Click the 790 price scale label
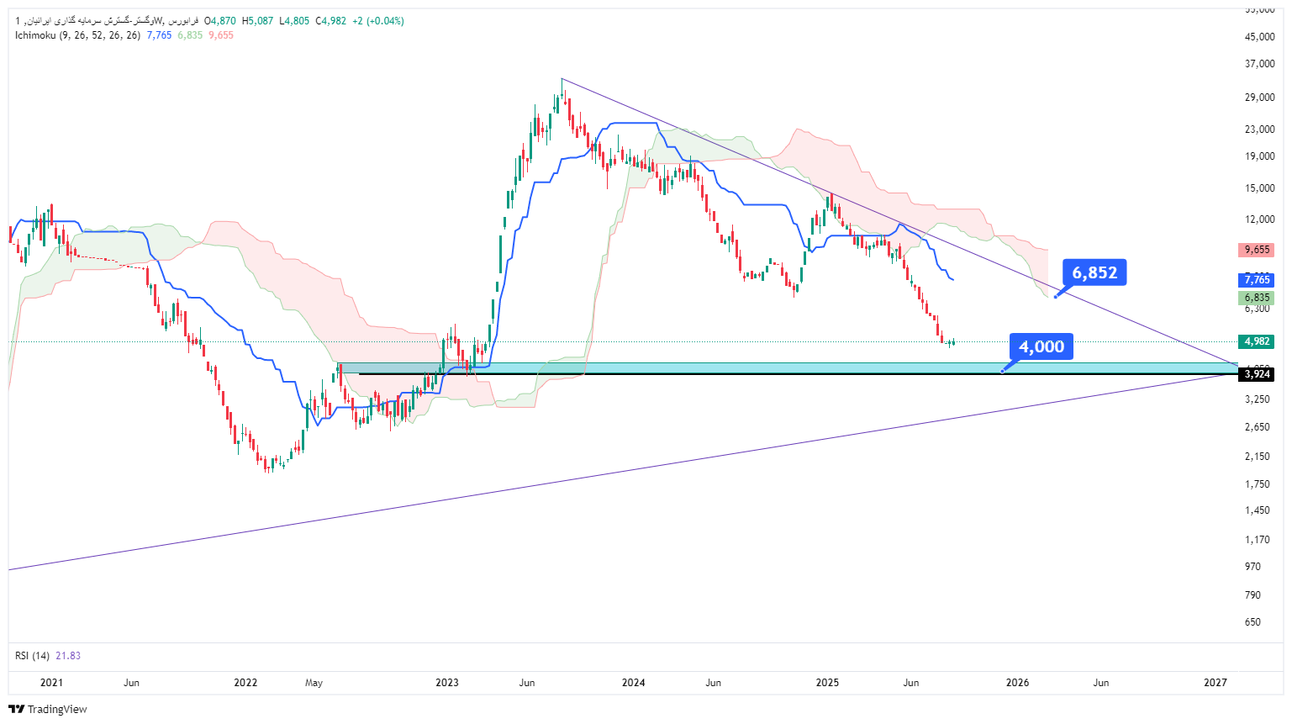This screenshot has height=724, width=1292. pyautogui.click(x=1252, y=595)
